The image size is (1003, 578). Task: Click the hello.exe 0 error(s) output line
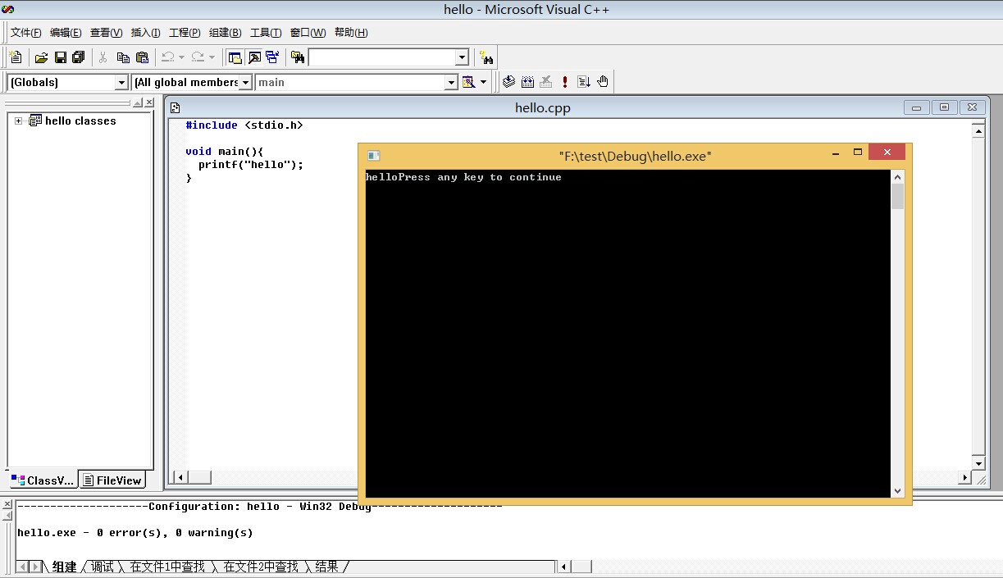point(135,533)
